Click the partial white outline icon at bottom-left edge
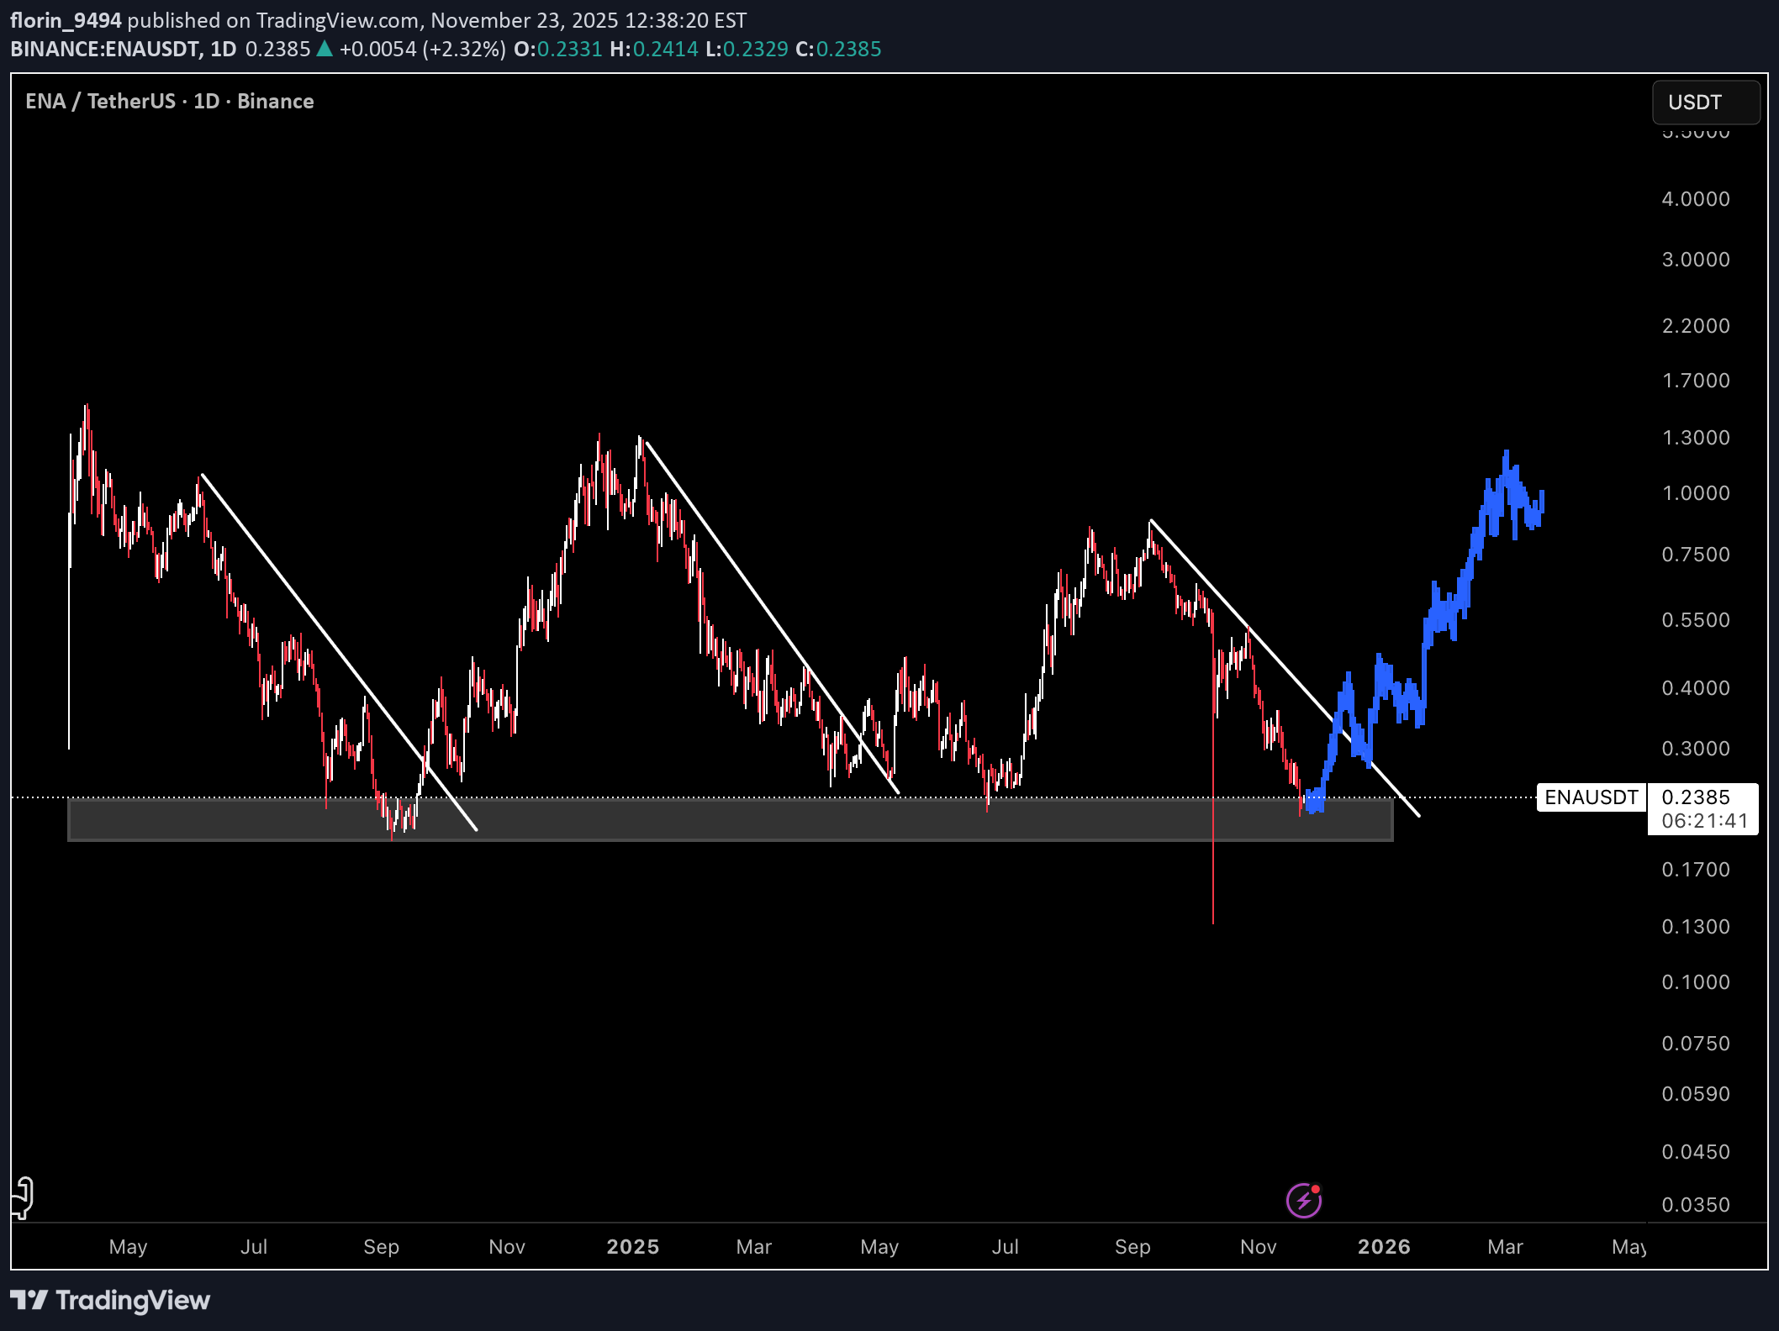Screen dimensions: 1779x1331 pyautogui.click(x=23, y=1197)
